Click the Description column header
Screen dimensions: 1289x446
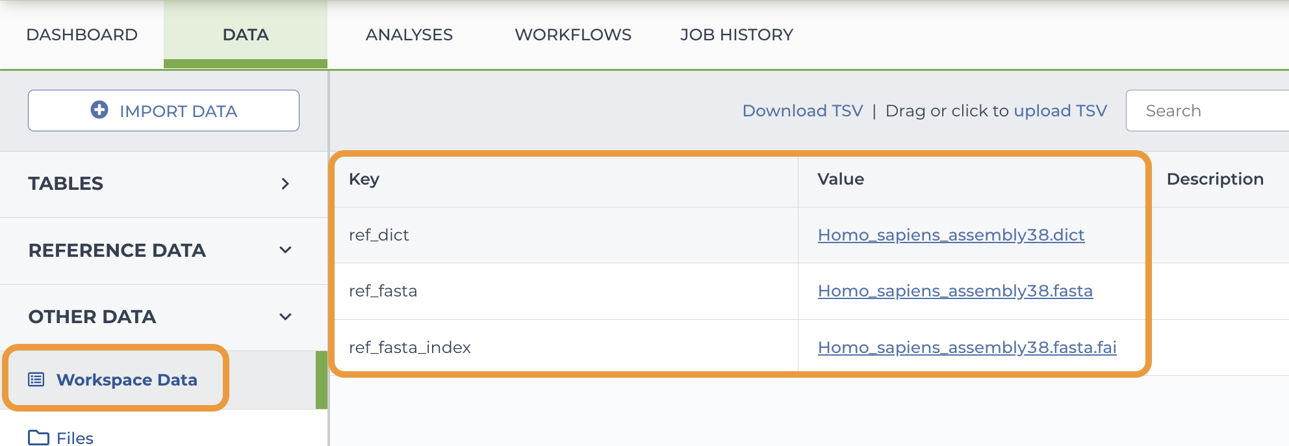[1215, 179]
